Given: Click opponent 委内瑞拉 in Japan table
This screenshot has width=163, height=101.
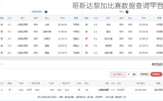Looking at the screenshot, I should click(x=108, y=53).
